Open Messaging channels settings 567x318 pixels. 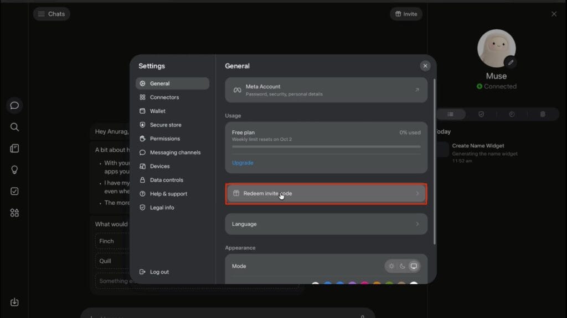[x=173, y=152]
